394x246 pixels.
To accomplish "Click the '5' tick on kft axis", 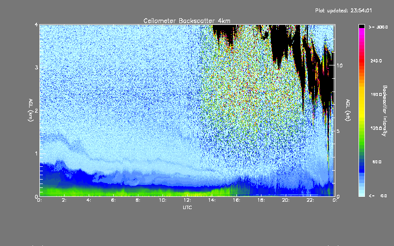I will (338, 131).
